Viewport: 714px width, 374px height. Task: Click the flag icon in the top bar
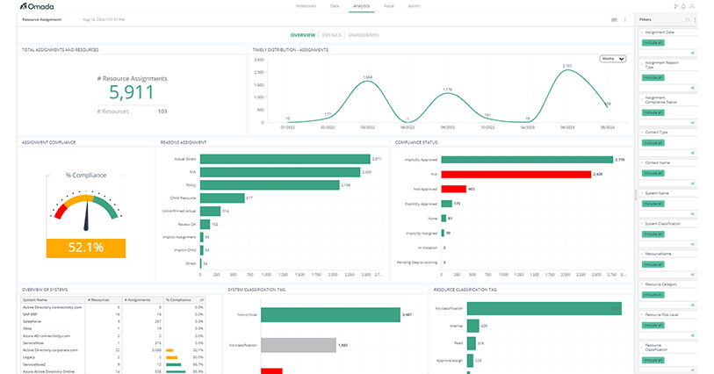click(x=675, y=6)
